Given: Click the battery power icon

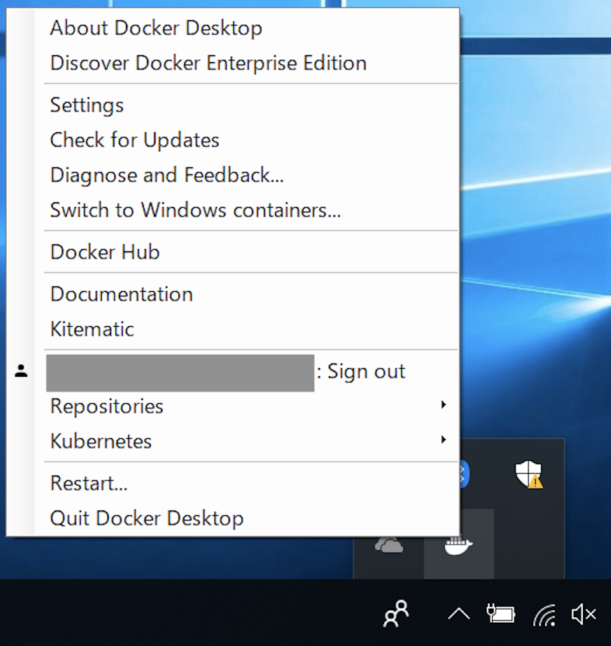Looking at the screenshot, I should 501,614.
